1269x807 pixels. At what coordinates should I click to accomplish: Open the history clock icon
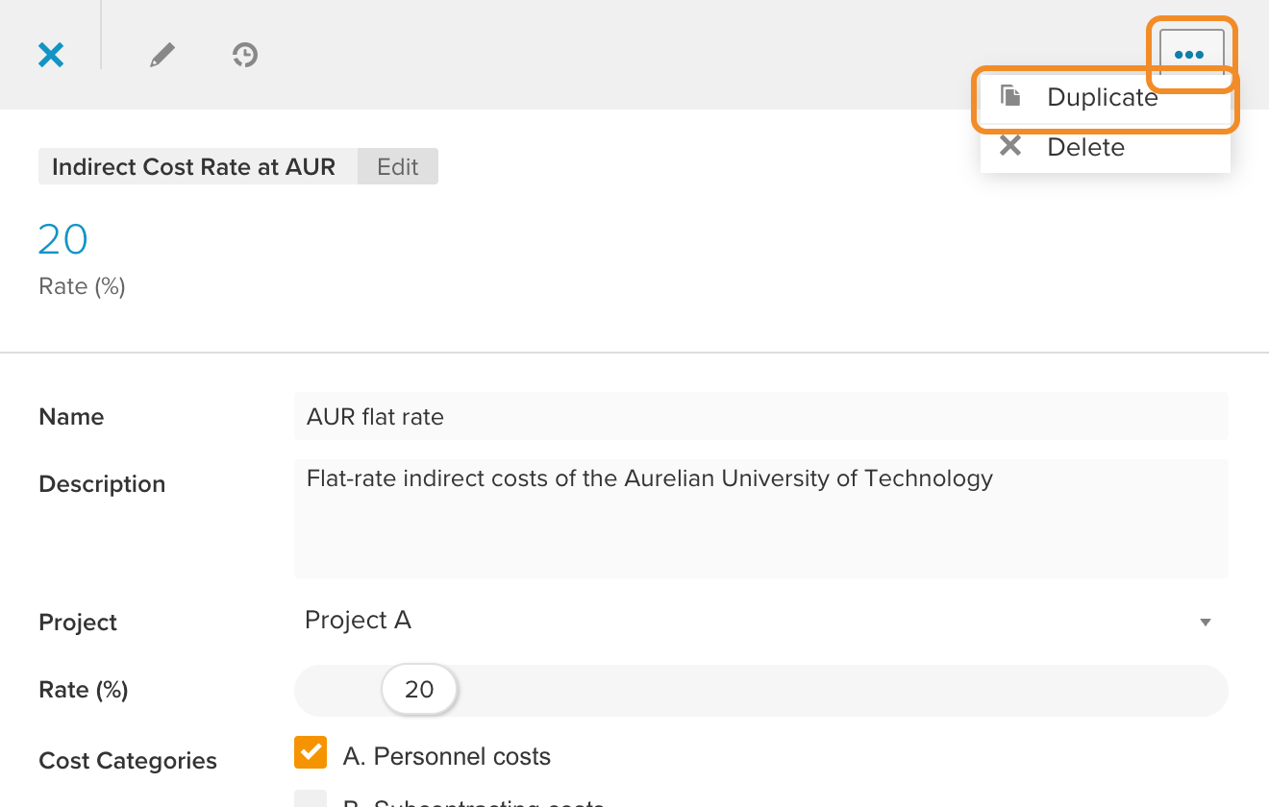(245, 55)
